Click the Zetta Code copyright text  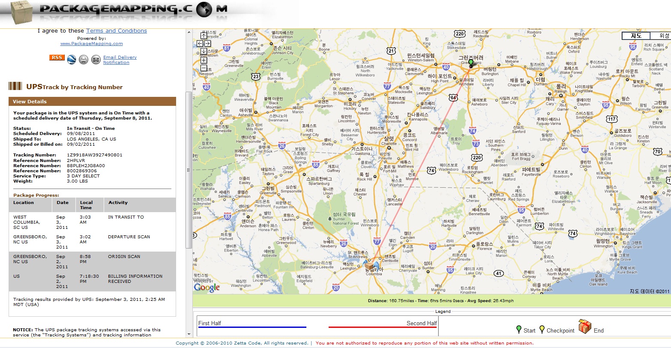point(242,343)
